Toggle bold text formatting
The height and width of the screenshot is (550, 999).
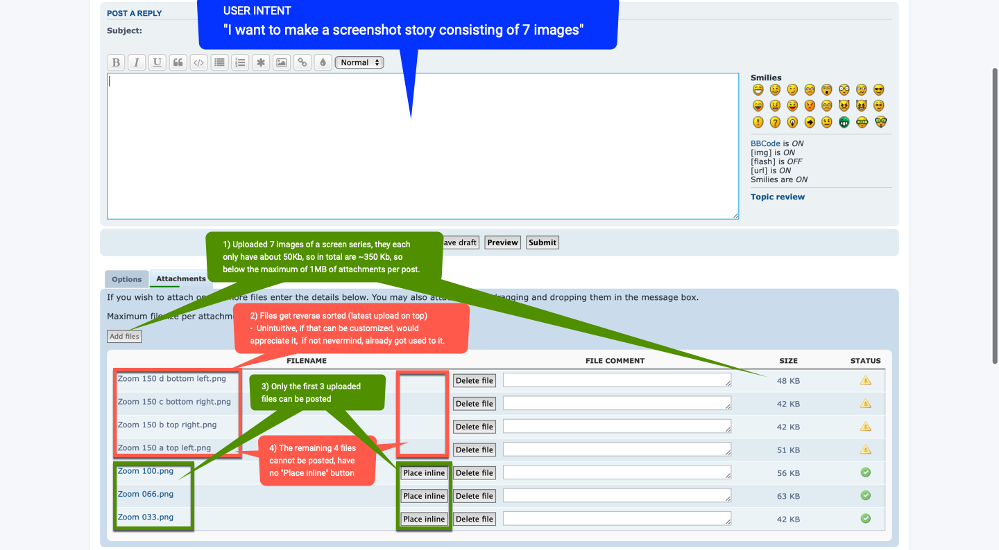116,62
